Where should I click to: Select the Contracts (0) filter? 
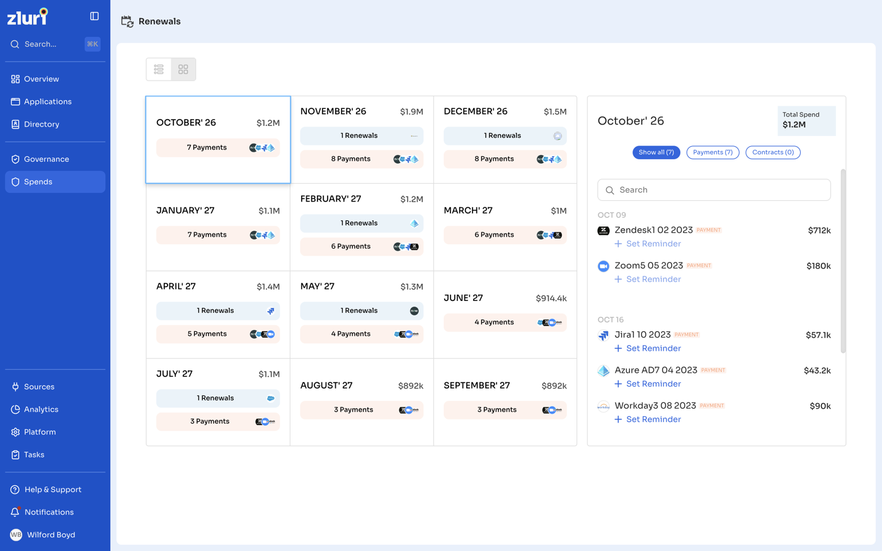[773, 152]
